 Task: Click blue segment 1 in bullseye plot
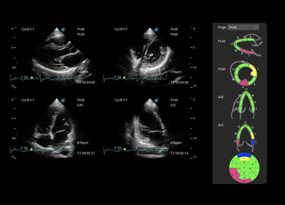click(244, 155)
